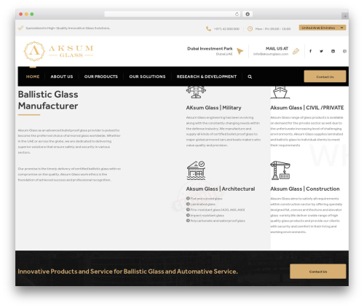
Task: Open RESEARCH & DEVELOPMENT menu item
Action: (x=207, y=76)
